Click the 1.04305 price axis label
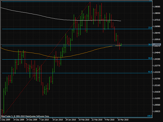Screen dimensions: 163x122 pos(157,59)
